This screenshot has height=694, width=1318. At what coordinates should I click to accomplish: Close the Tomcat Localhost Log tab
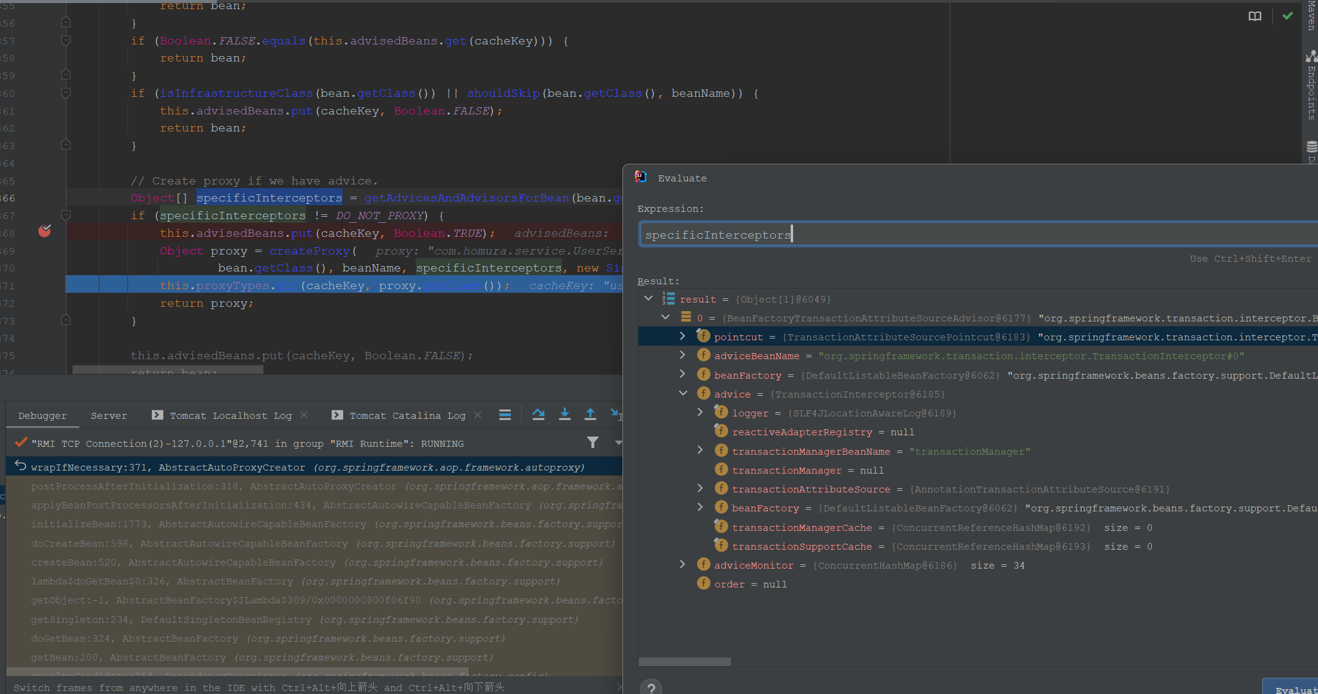pos(304,415)
